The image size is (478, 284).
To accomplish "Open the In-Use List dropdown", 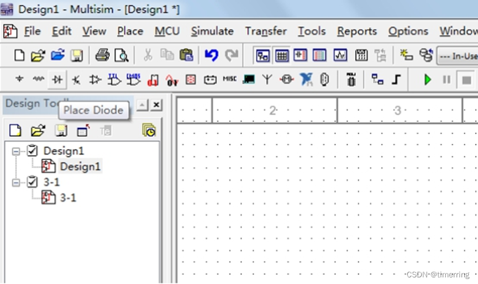I will (x=457, y=56).
